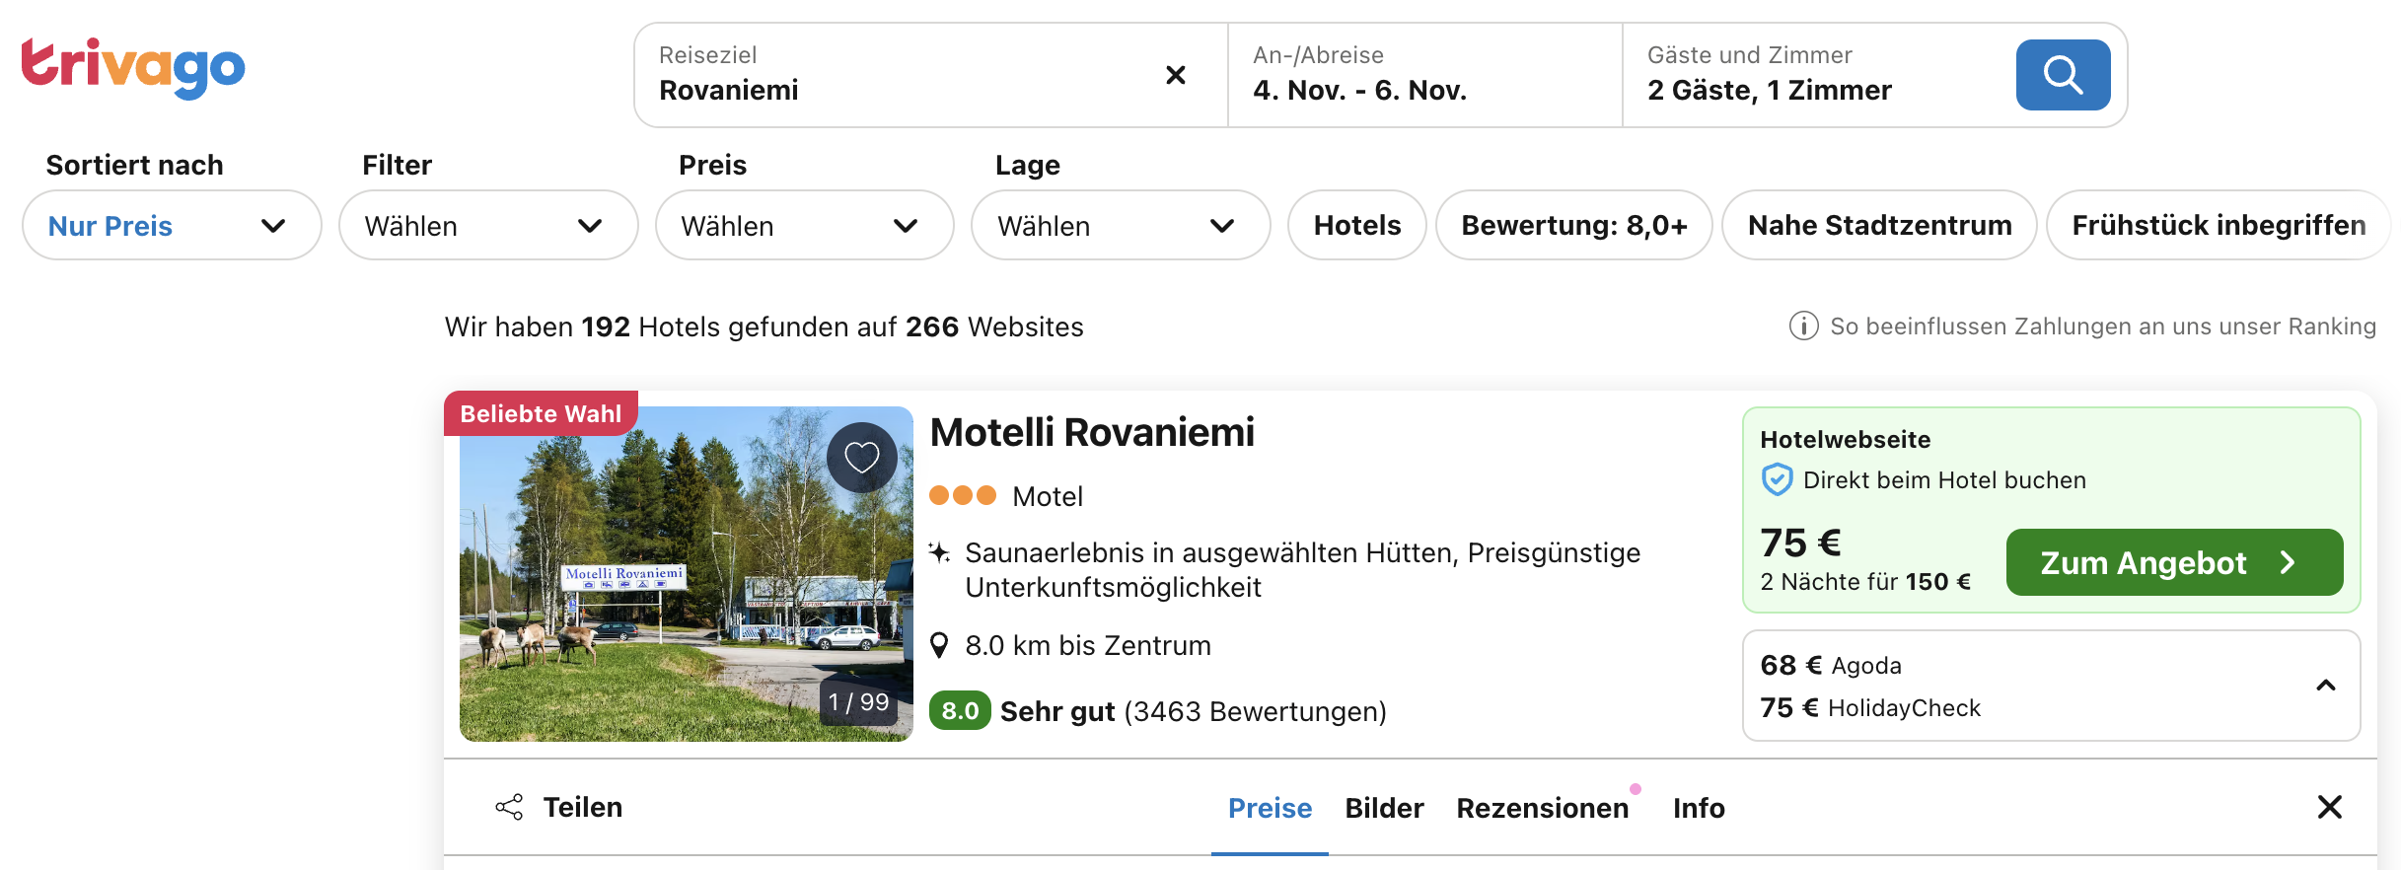
Task: Click the trivago logo
Action: pos(133,67)
